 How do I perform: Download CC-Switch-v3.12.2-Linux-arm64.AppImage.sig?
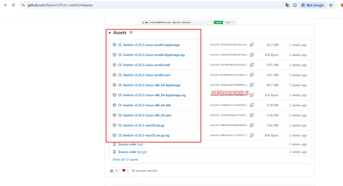pos(151,55)
